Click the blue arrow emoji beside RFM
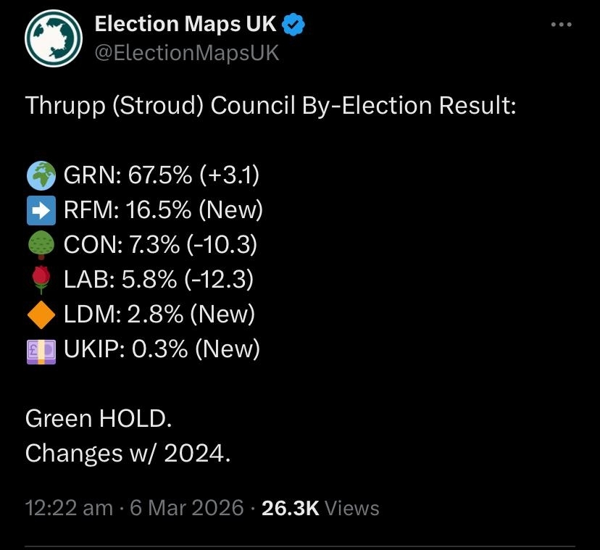This screenshot has height=550, width=600. tap(42, 210)
